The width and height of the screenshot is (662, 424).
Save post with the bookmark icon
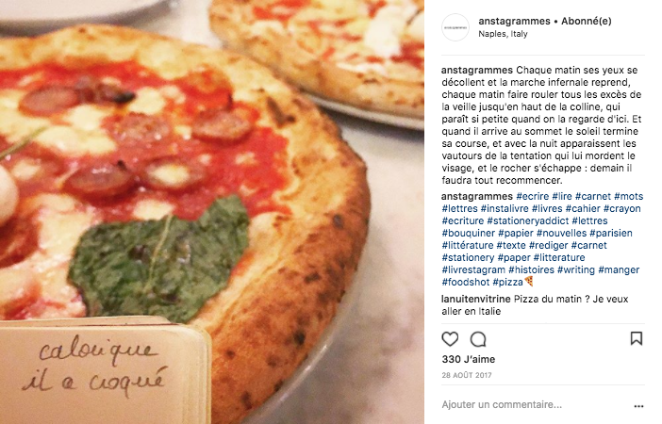637,338
